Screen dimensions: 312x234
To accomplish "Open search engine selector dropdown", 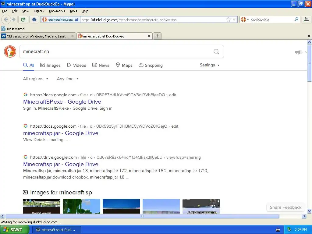I will [248, 19].
